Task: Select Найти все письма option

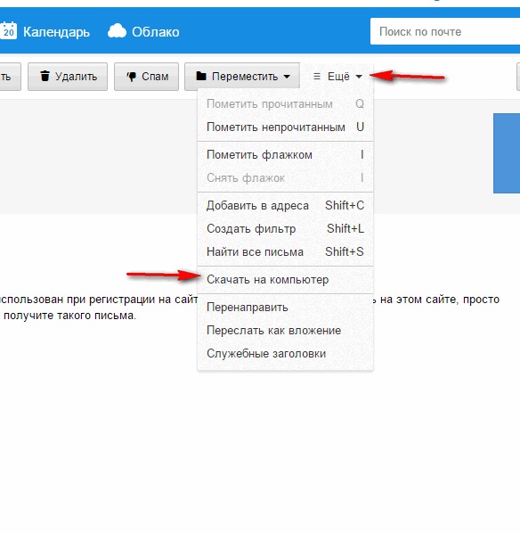Action: click(285, 252)
